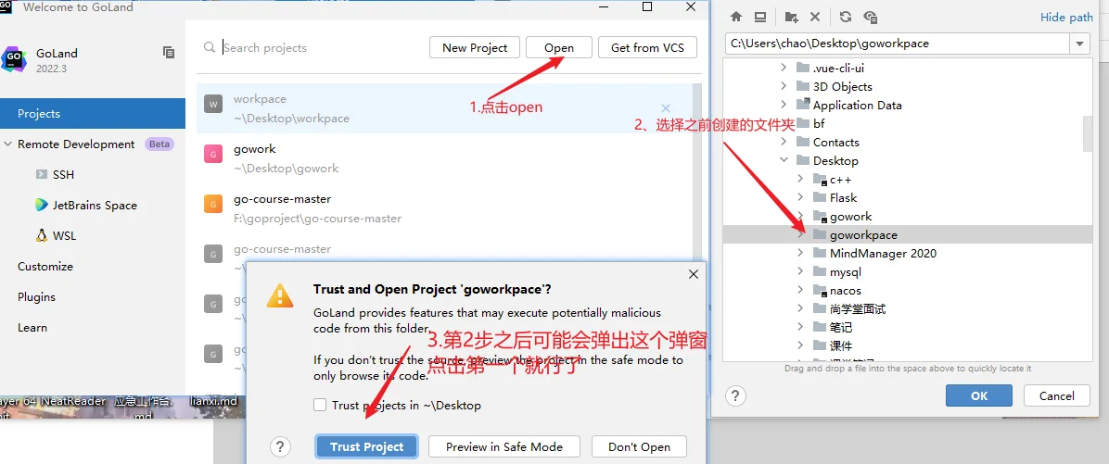This screenshot has height=464, width=1109.
Task: Expand the Contacts folder
Action: (x=784, y=142)
